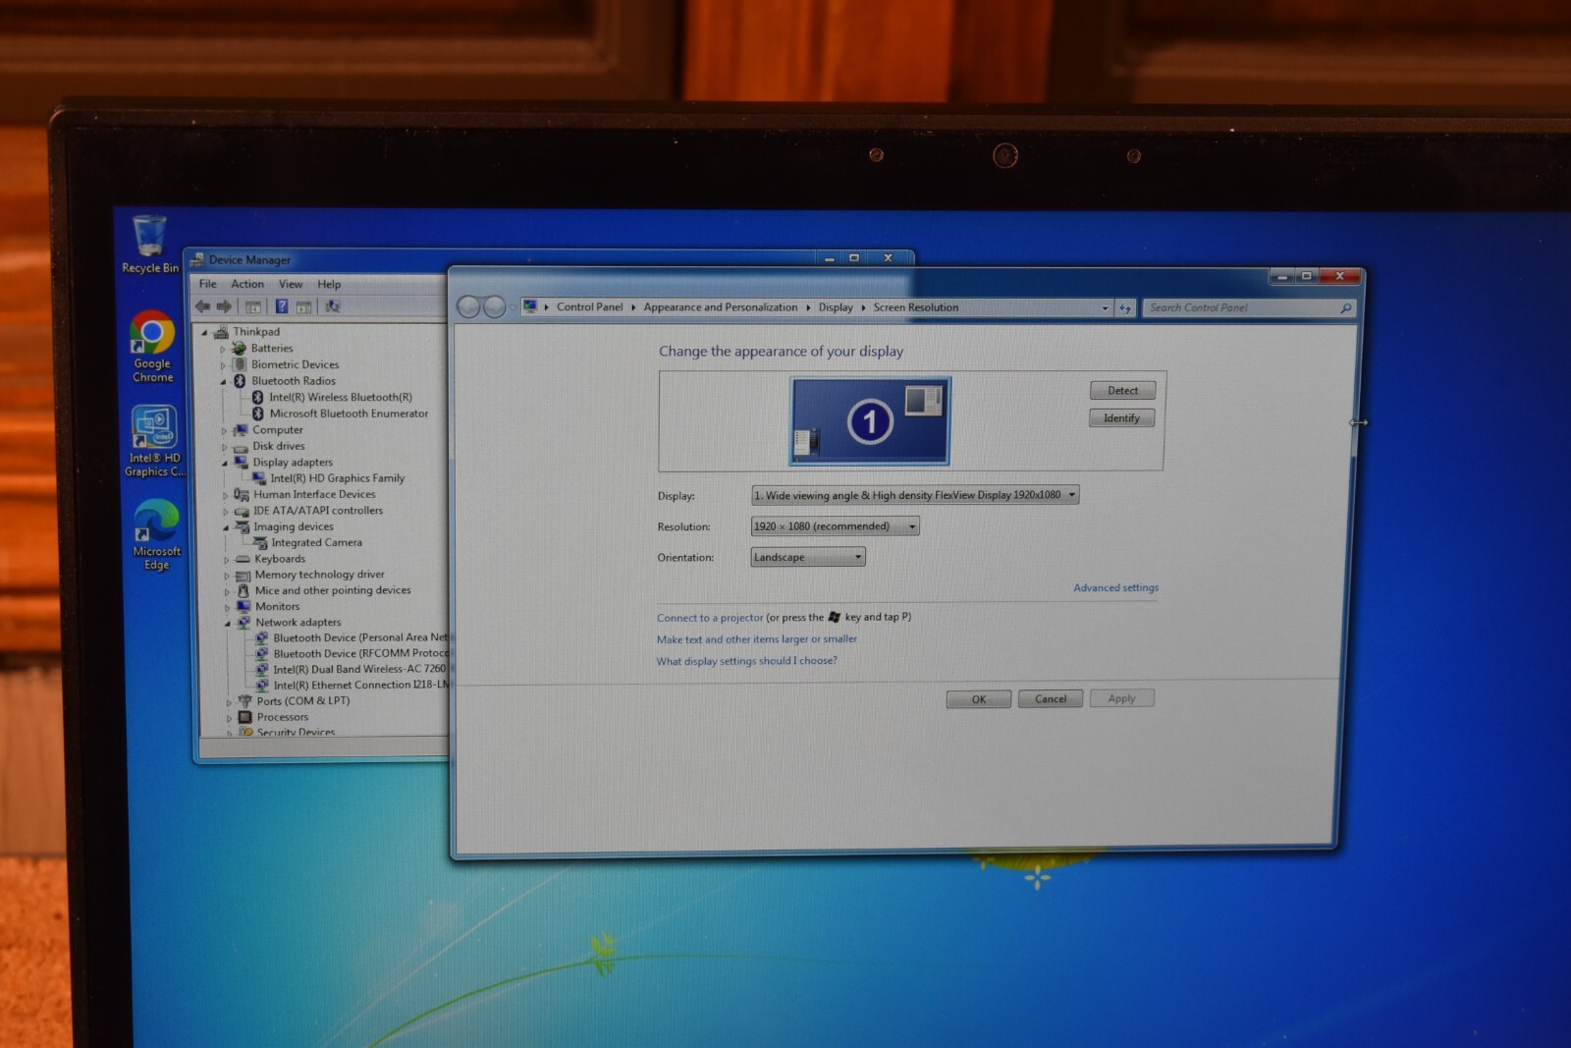Click the Properties pane icon in Device Manager toolbar
The height and width of the screenshot is (1048, 1571).
304,307
